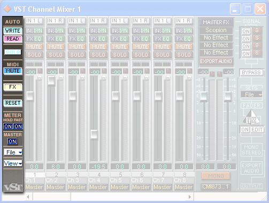
Task: Open the SETS File dropdown
Action: (x=251, y=95)
